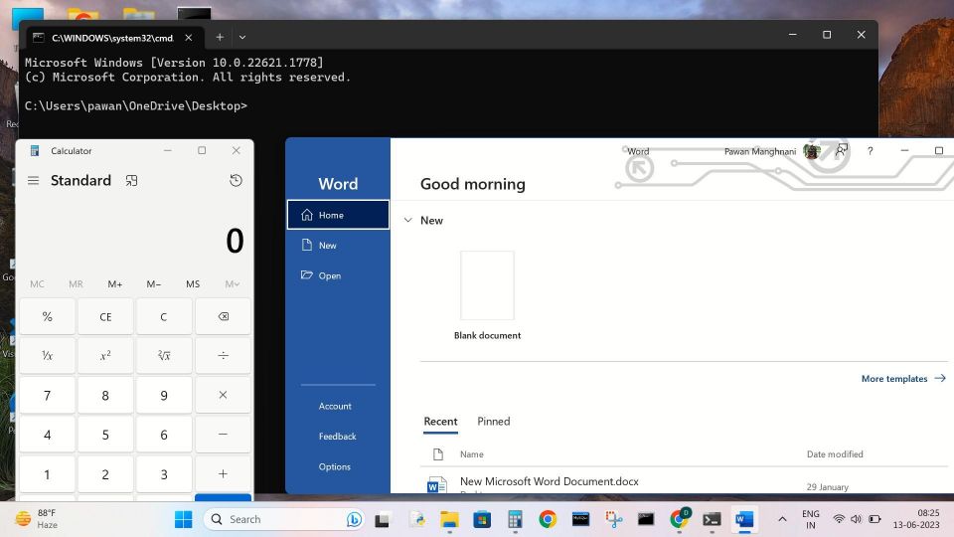Switch to the Pinned tab in Word
The width and height of the screenshot is (954, 537).
[x=493, y=422]
